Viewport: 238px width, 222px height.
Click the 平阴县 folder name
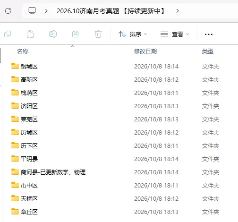(x=29, y=159)
